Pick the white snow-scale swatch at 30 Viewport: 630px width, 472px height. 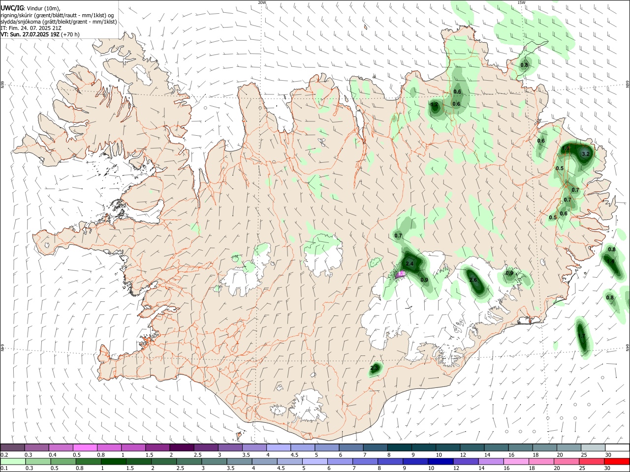(617, 448)
